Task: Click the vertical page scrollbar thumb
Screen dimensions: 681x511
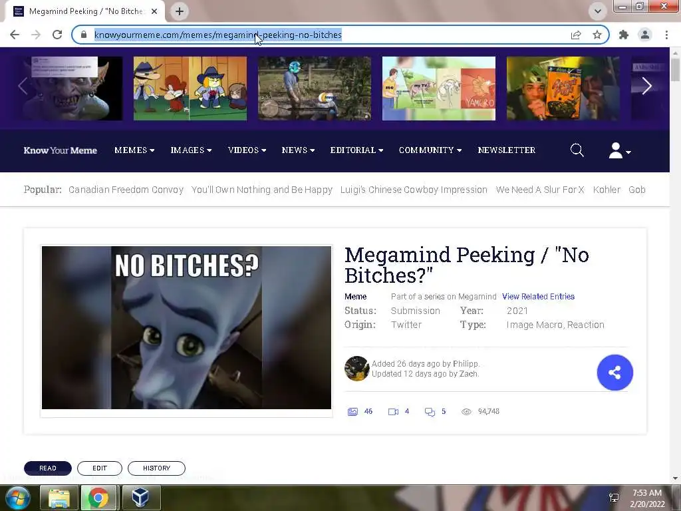Action: [x=675, y=69]
